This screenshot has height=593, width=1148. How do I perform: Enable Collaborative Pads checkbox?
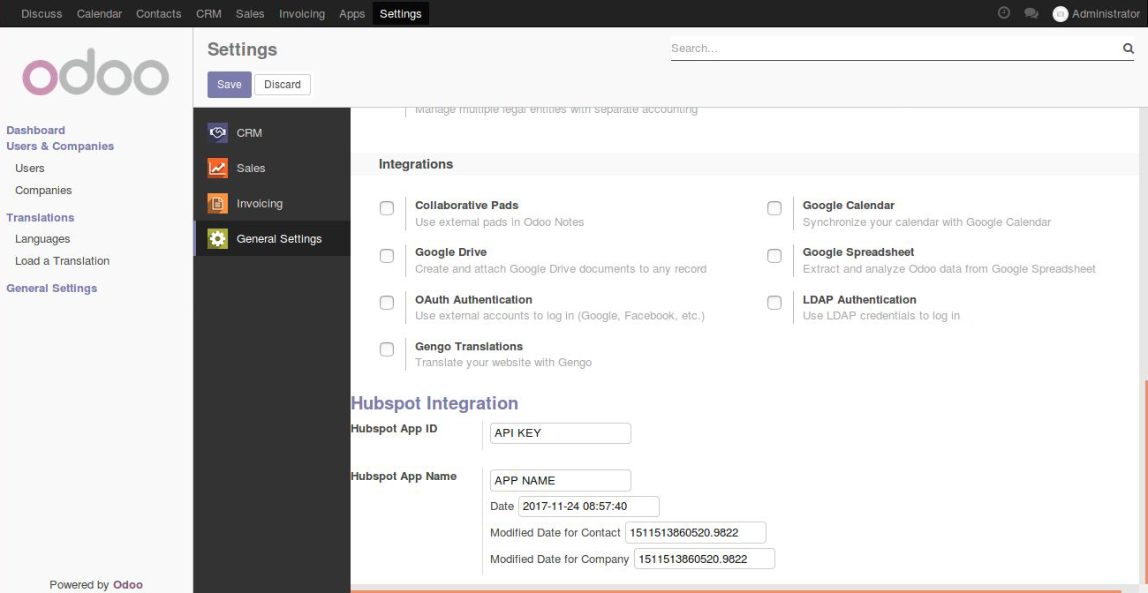(x=387, y=208)
